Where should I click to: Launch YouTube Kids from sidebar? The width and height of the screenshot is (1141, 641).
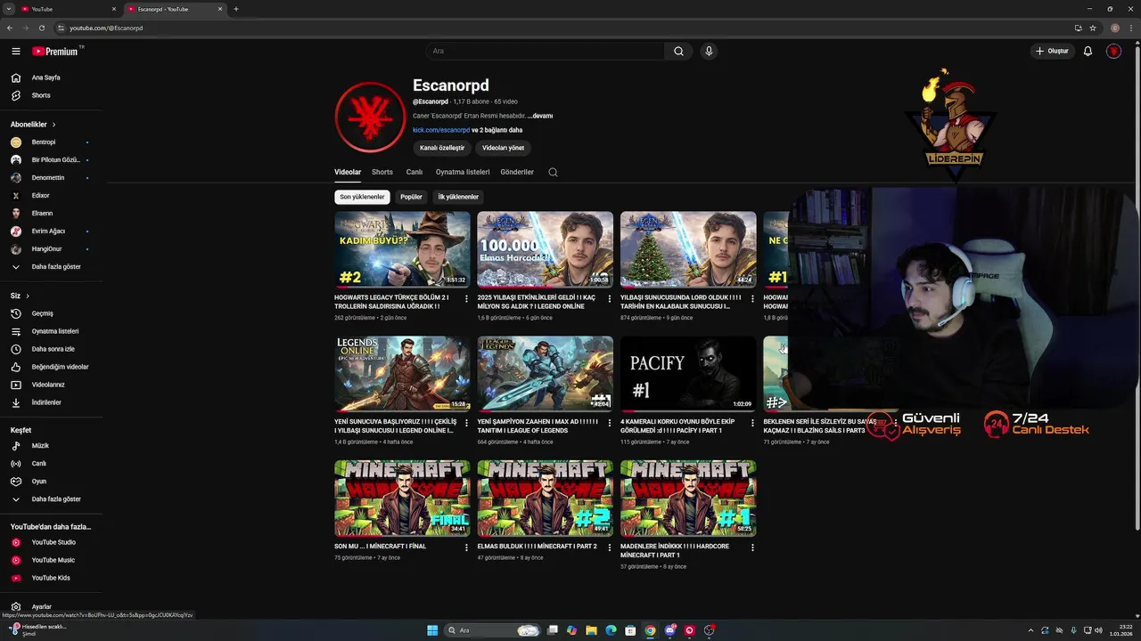coord(51,578)
